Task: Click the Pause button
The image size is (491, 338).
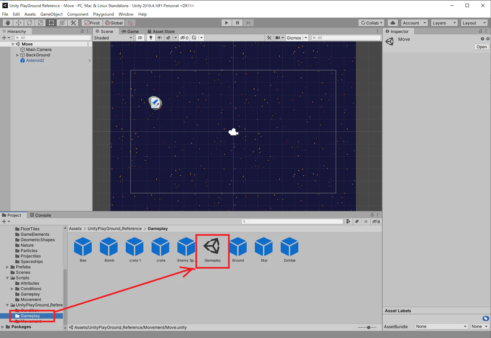Action: (x=238, y=23)
